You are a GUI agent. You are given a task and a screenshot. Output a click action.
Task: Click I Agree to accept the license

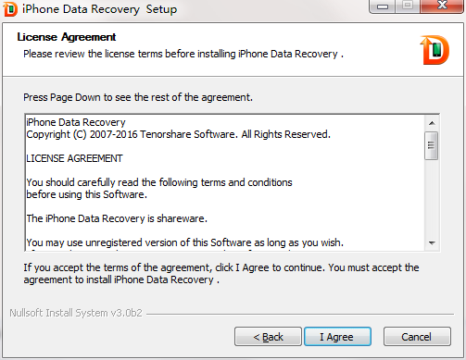[x=337, y=337]
